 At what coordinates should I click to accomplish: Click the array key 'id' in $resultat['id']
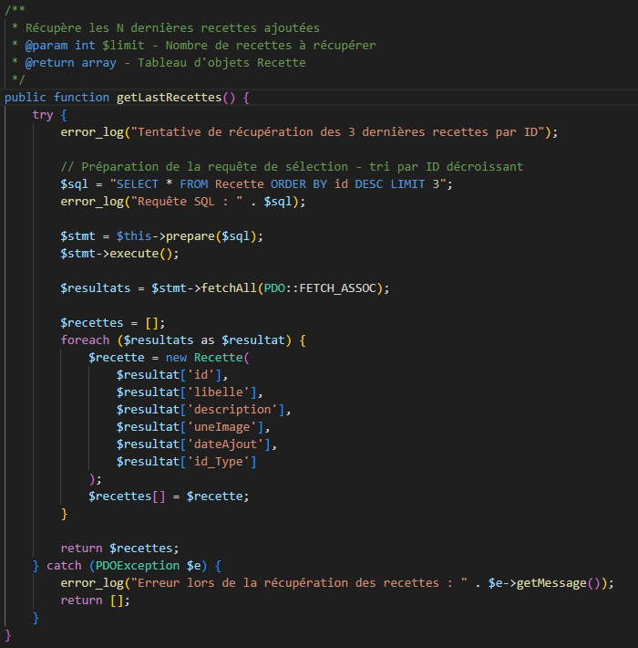201,375
